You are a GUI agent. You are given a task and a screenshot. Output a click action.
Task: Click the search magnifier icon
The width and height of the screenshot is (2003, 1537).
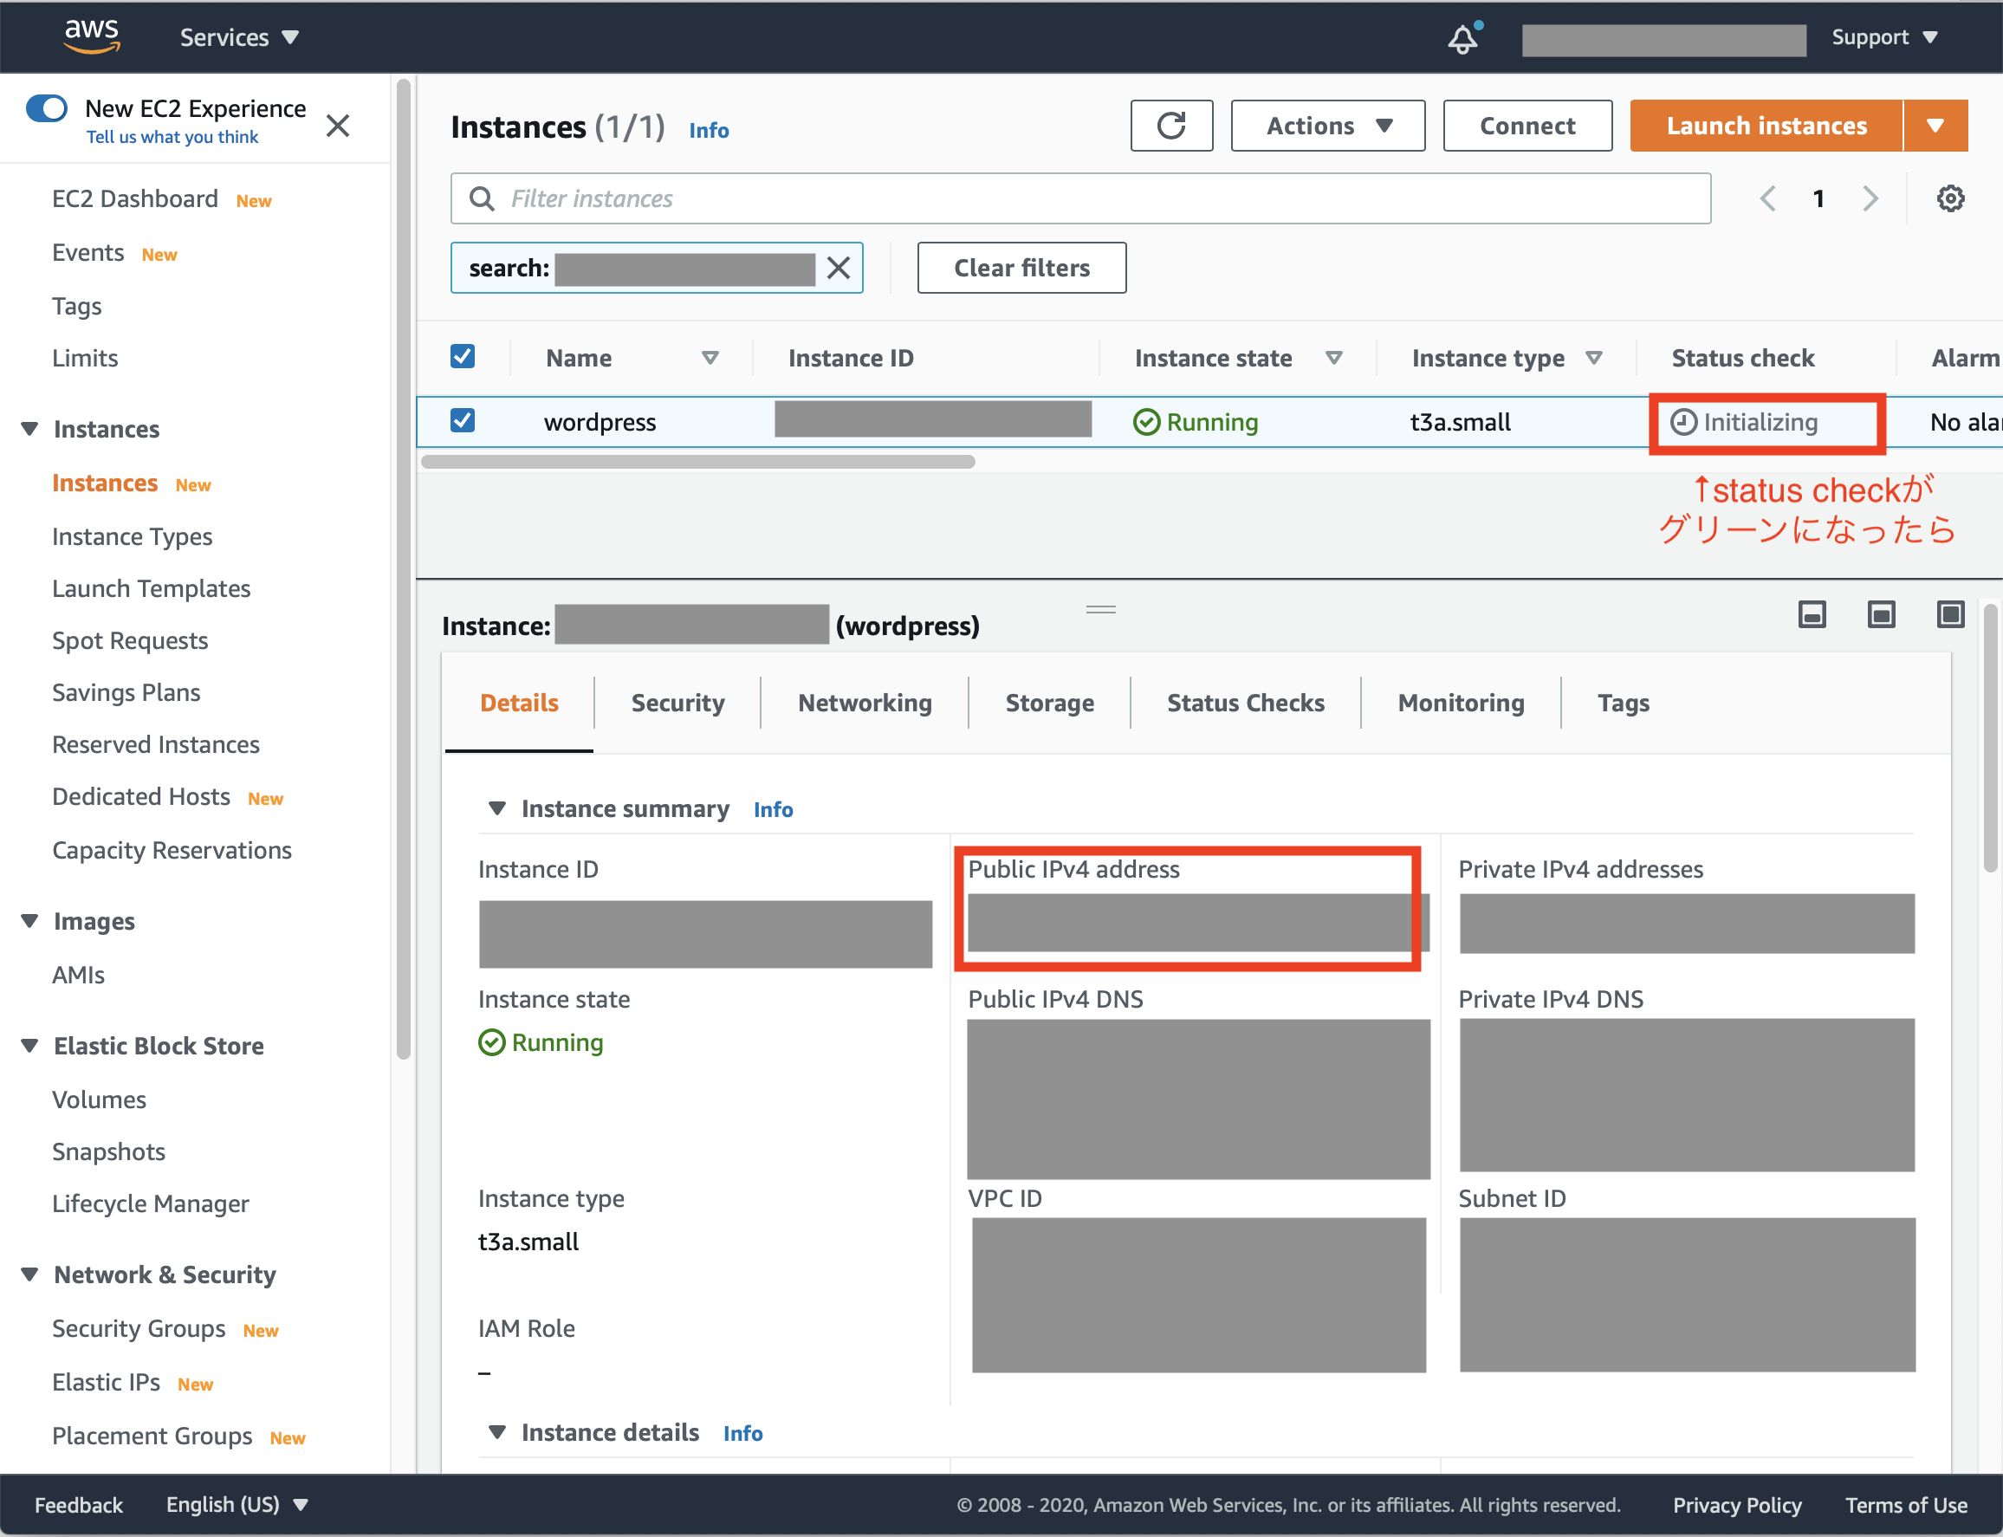[x=481, y=198]
